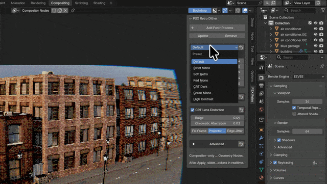This screenshot has height=184, width=327.
Task: Open the Tool properties tab icon
Action: click(261, 67)
